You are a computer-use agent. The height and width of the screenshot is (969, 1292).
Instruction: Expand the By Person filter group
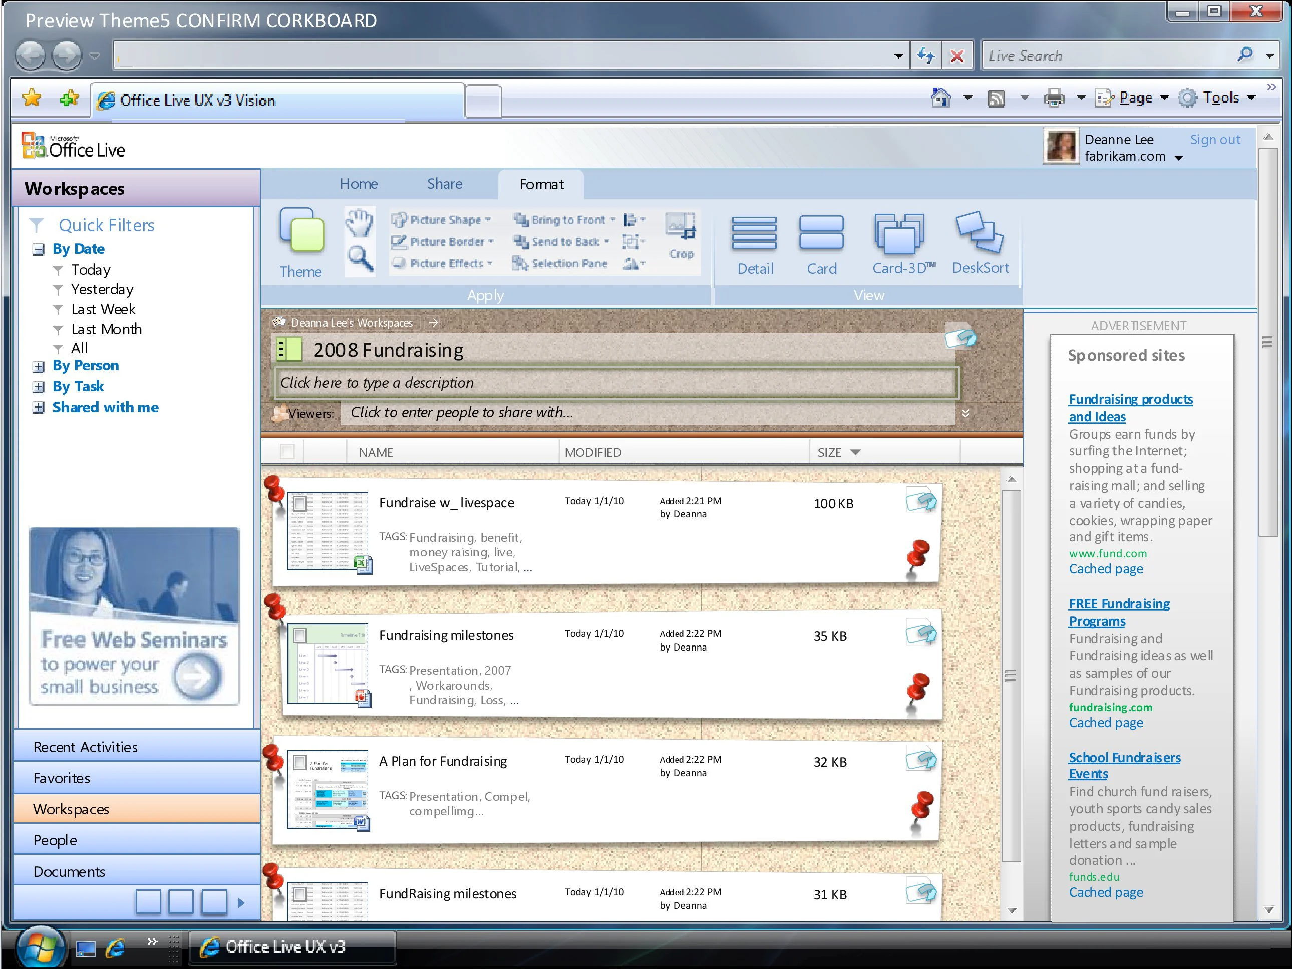[x=39, y=366]
